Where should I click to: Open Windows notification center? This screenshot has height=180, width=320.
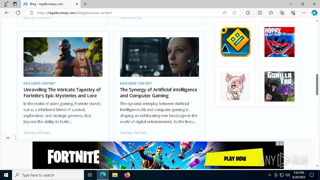click(x=312, y=175)
